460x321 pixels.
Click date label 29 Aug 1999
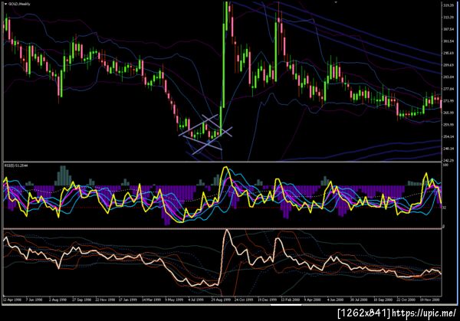pos(221,300)
